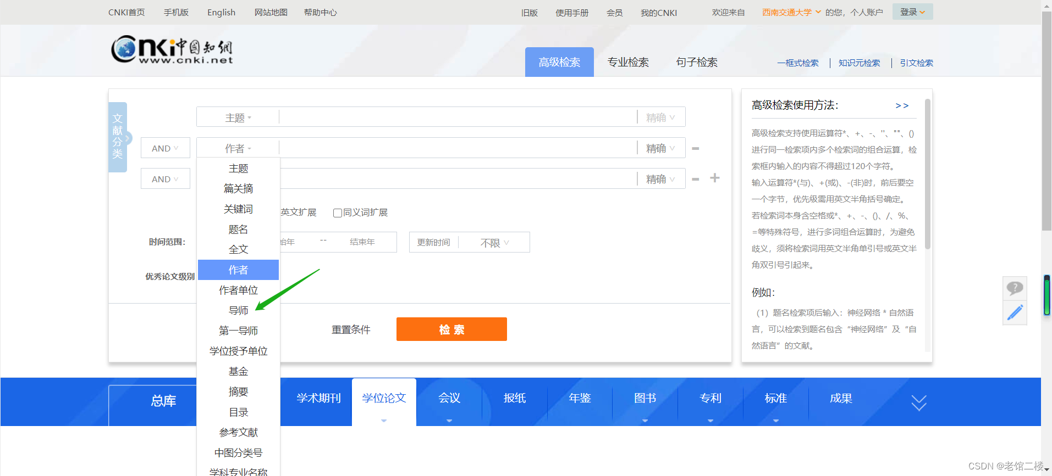The height and width of the screenshot is (476, 1052).
Task: Open 年鉴 database tab
Action: pos(580,399)
